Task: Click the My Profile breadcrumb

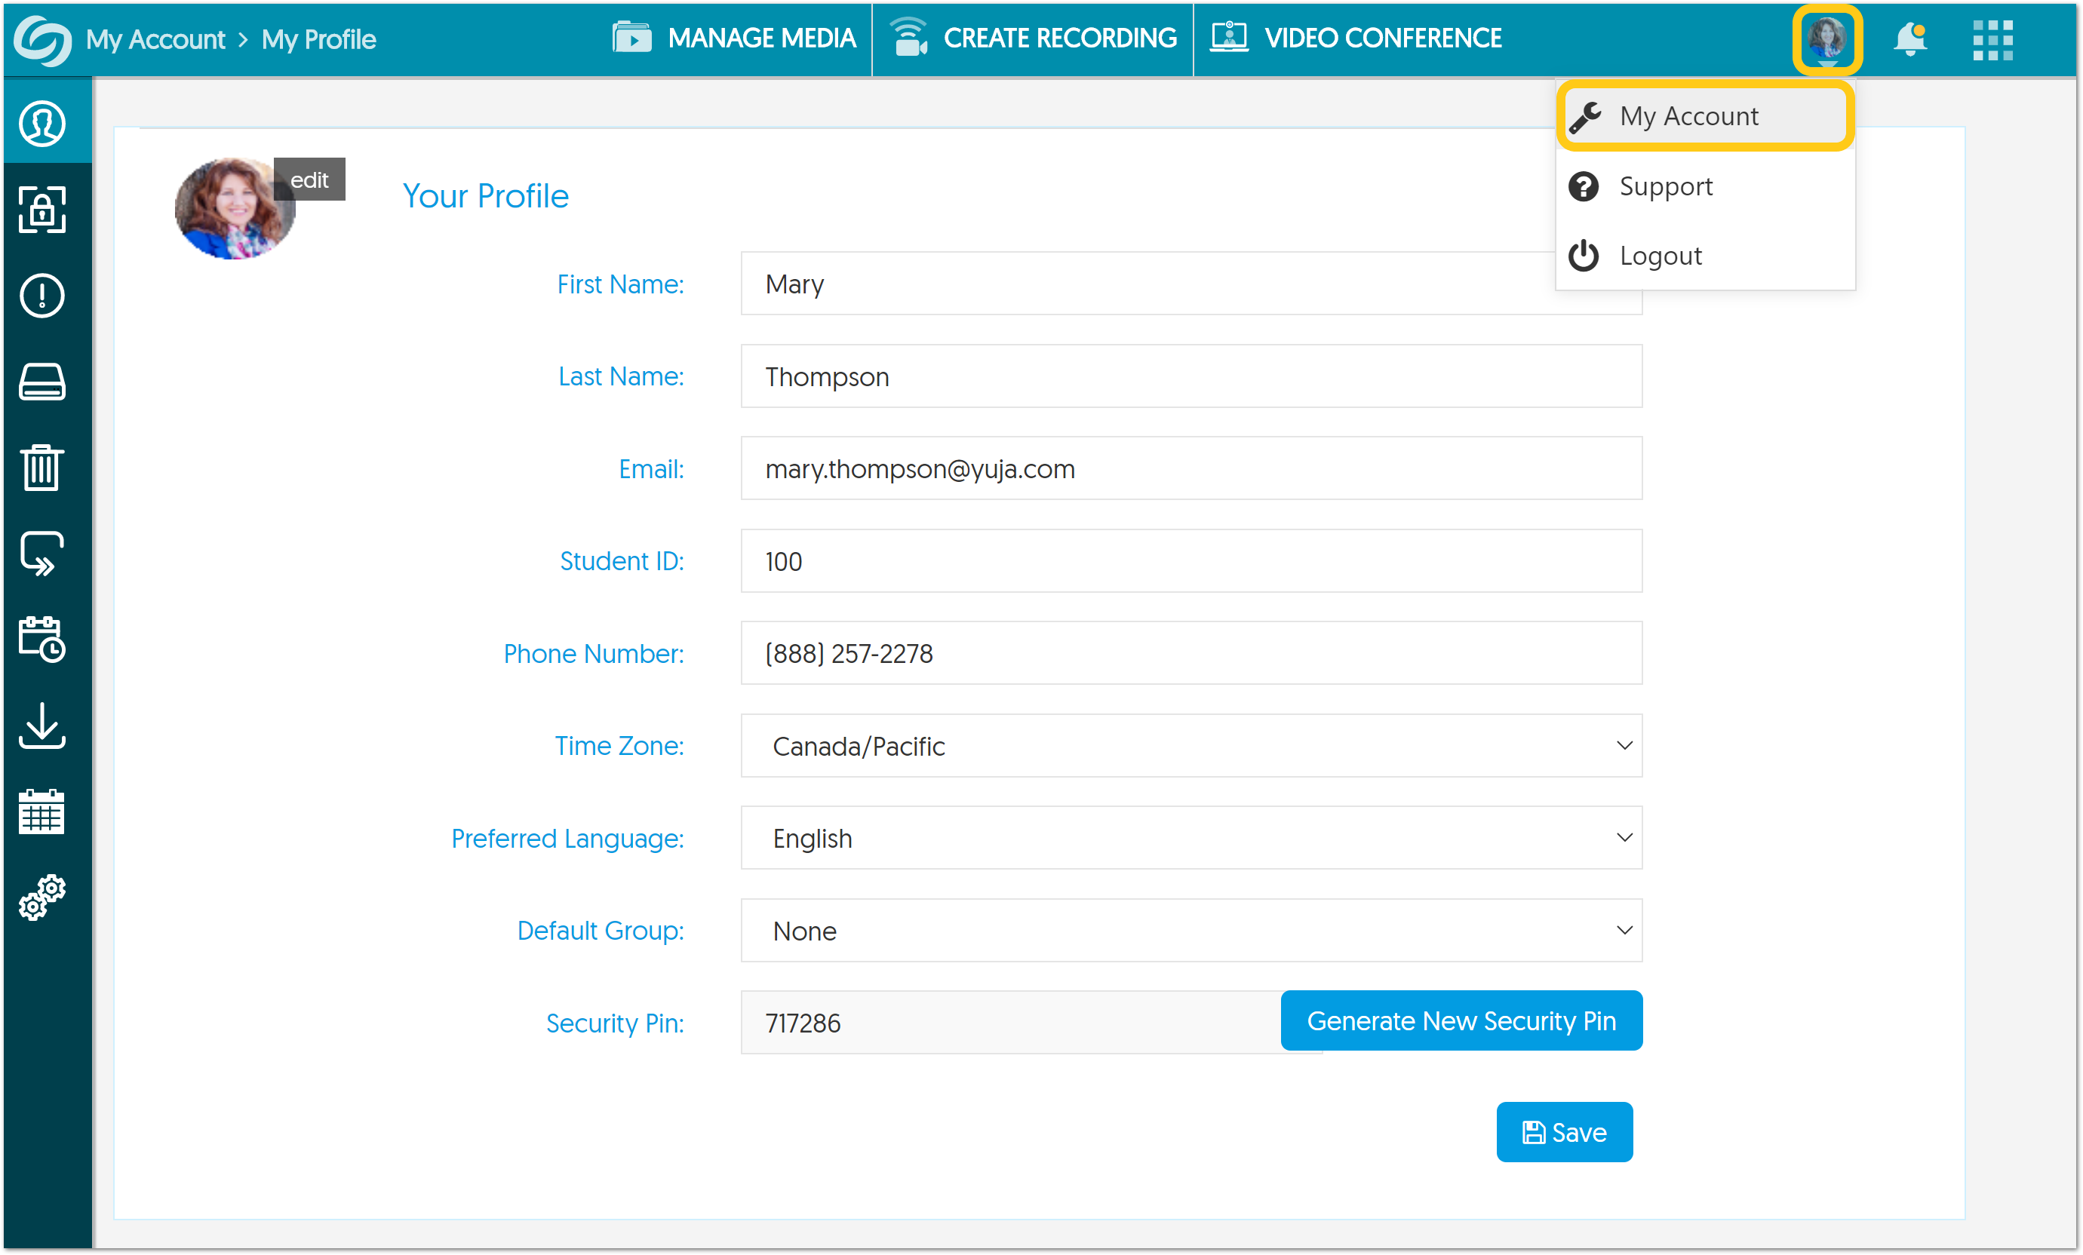Action: click(318, 40)
